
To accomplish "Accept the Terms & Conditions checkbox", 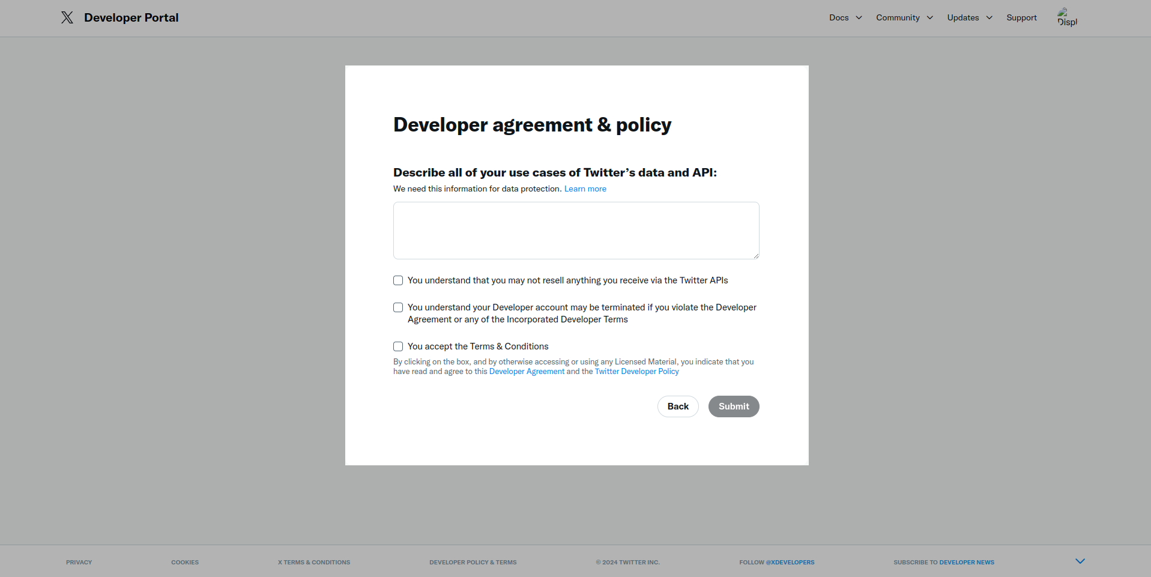I will [398, 346].
